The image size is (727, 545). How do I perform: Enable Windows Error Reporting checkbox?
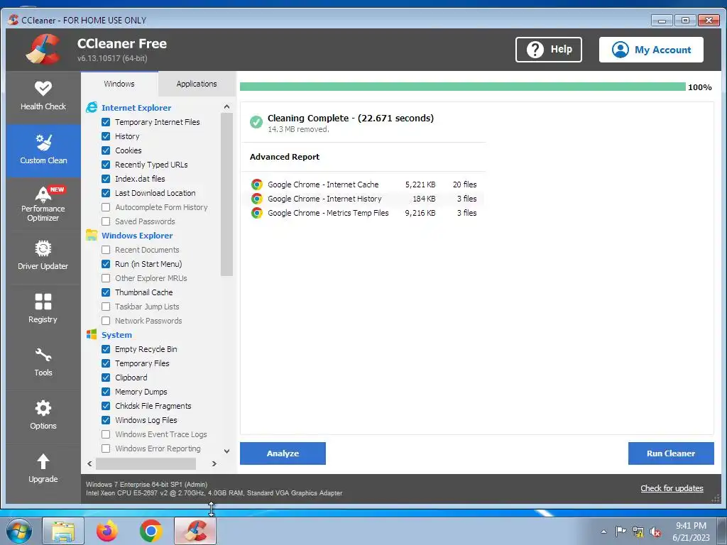[106, 448]
